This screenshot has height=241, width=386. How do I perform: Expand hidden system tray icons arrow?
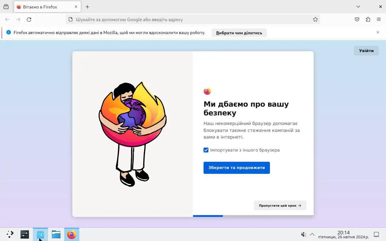point(312,234)
